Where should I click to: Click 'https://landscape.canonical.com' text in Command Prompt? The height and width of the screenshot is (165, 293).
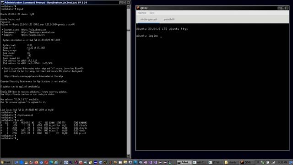tap(38, 33)
